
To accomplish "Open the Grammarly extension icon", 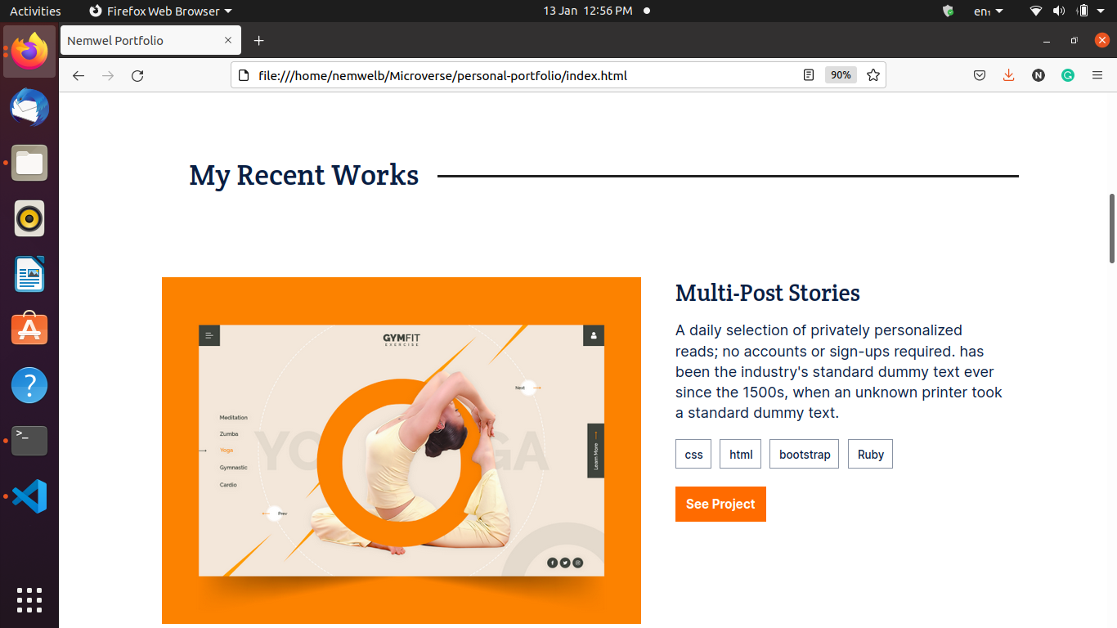I will click(1068, 75).
